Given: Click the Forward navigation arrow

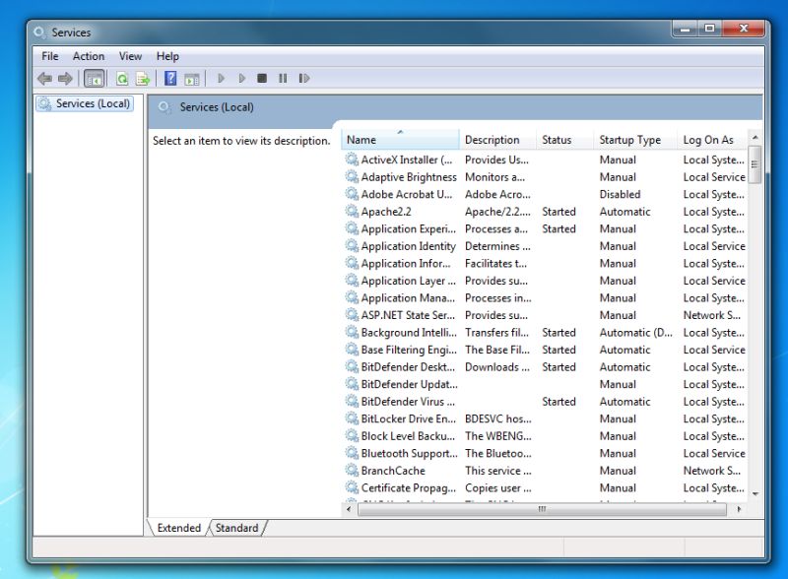Looking at the screenshot, I should coord(64,78).
